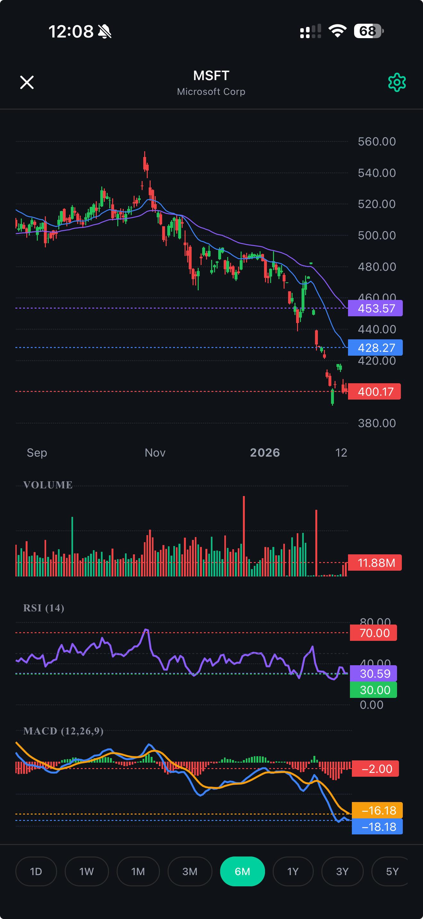Screen dimensions: 423x919
Task: Tap the 2026 date axis label
Action: tap(265, 452)
